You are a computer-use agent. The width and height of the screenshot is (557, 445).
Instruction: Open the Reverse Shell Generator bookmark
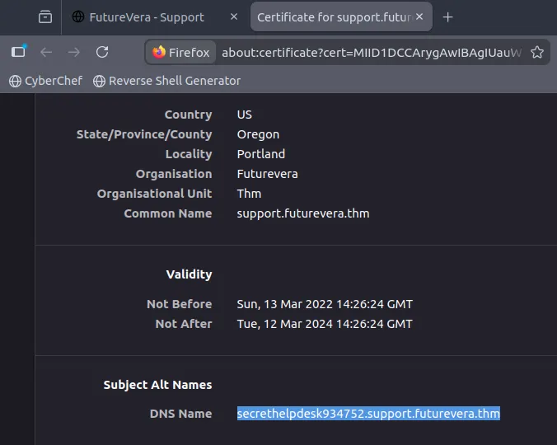click(x=167, y=81)
